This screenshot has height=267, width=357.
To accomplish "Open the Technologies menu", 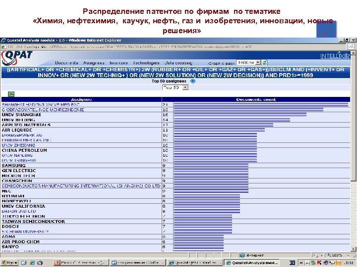I will (146, 63).
